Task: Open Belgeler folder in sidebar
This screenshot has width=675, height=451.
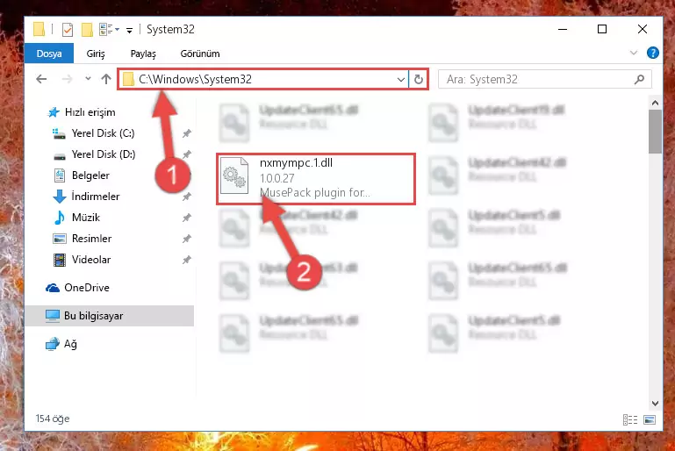Action: point(90,175)
